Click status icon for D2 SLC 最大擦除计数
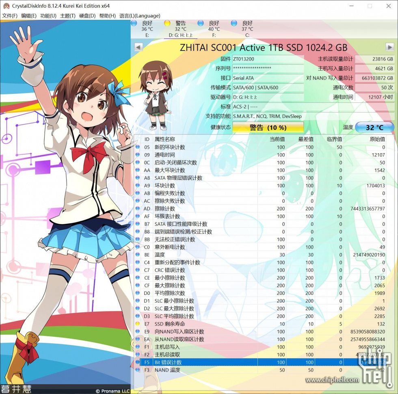The height and width of the screenshot is (394, 398). click(x=138, y=308)
